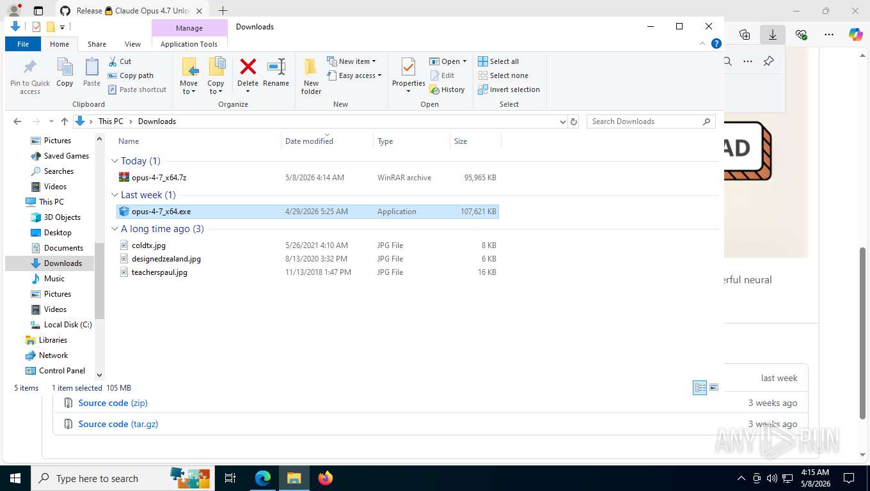Image resolution: width=870 pixels, height=491 pixels.
Task: Open the Move to menu
Action: [189, 76]
